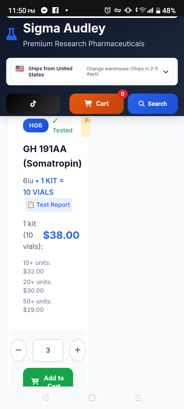The width and height of the screenshot is (184, 409).
Task: Tap the green Tested checkmark
Action: tap(55, 121)
